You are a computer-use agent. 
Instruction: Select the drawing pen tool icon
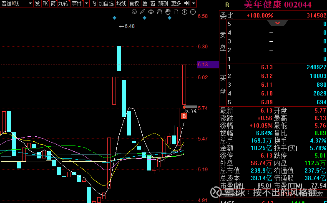point(142,12)
